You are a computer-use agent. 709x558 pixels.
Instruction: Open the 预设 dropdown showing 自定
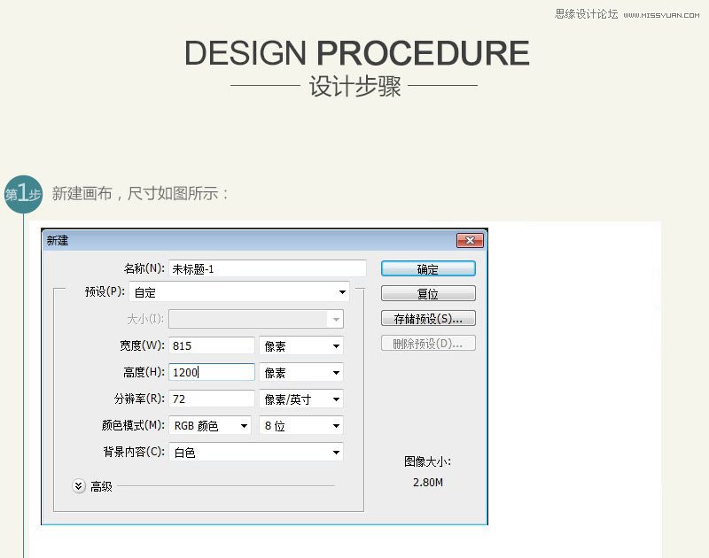239,292
